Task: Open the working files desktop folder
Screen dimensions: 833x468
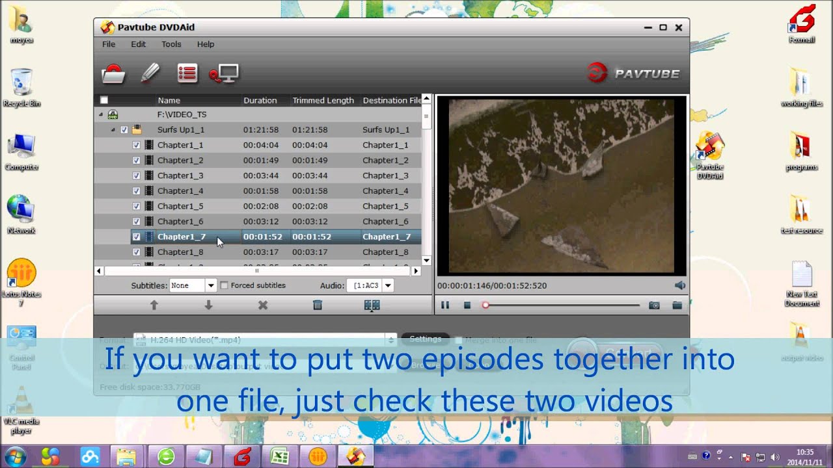Action: (802, 88)
